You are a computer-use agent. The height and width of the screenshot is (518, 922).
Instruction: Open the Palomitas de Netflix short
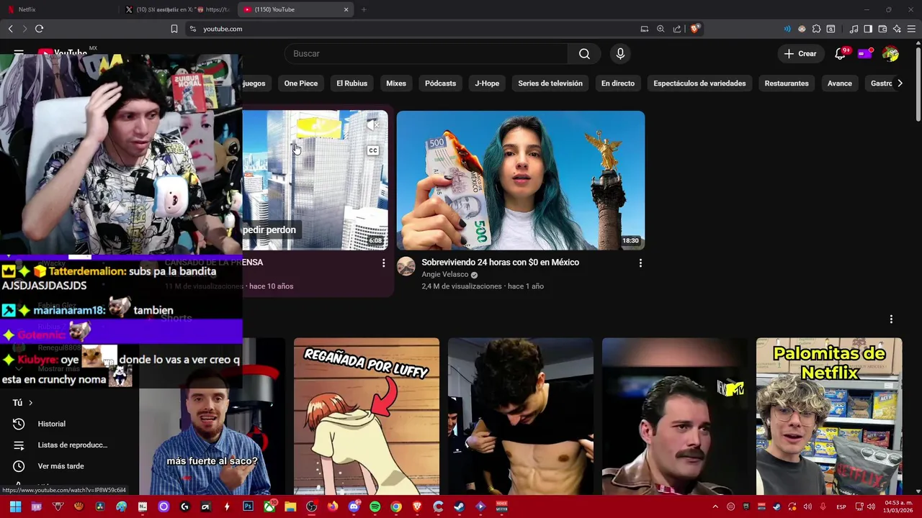tap(829, 417)
